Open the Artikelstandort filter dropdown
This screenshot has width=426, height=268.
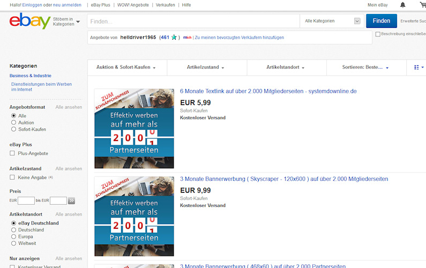(x=285, y=67)
